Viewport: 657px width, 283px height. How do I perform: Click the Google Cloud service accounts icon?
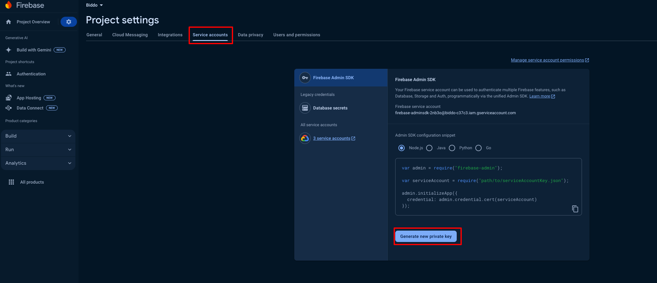tap(305, 138)
